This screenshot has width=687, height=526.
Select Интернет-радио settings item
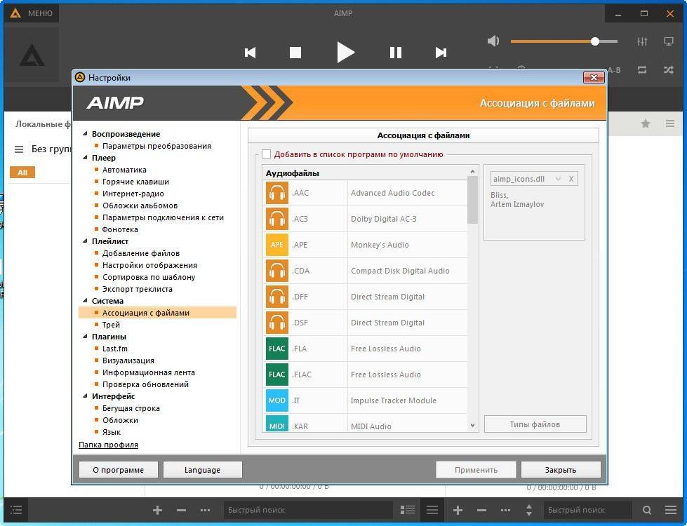click(133, 194)
